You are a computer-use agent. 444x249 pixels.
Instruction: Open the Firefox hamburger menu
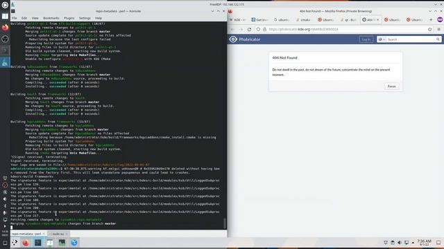pyautogui.click(x=439, y=29)
